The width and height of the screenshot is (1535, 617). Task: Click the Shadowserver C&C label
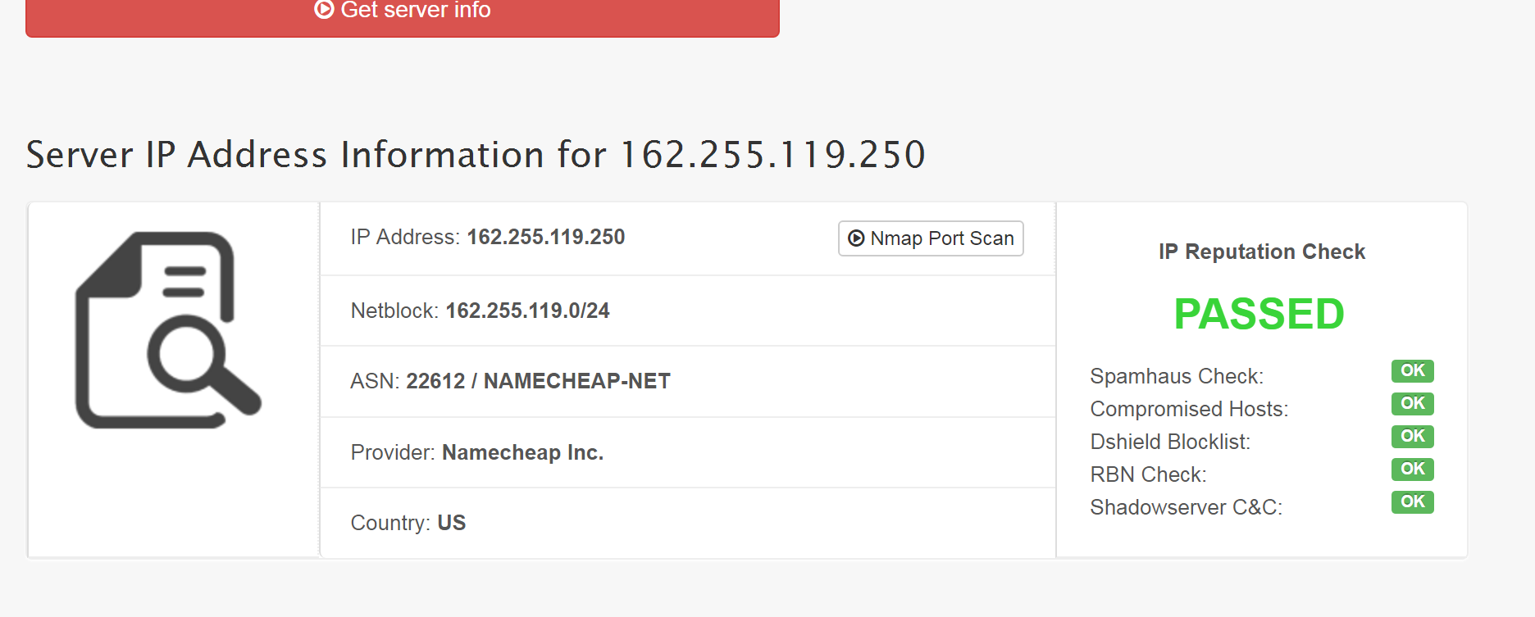pos(1186,507)
